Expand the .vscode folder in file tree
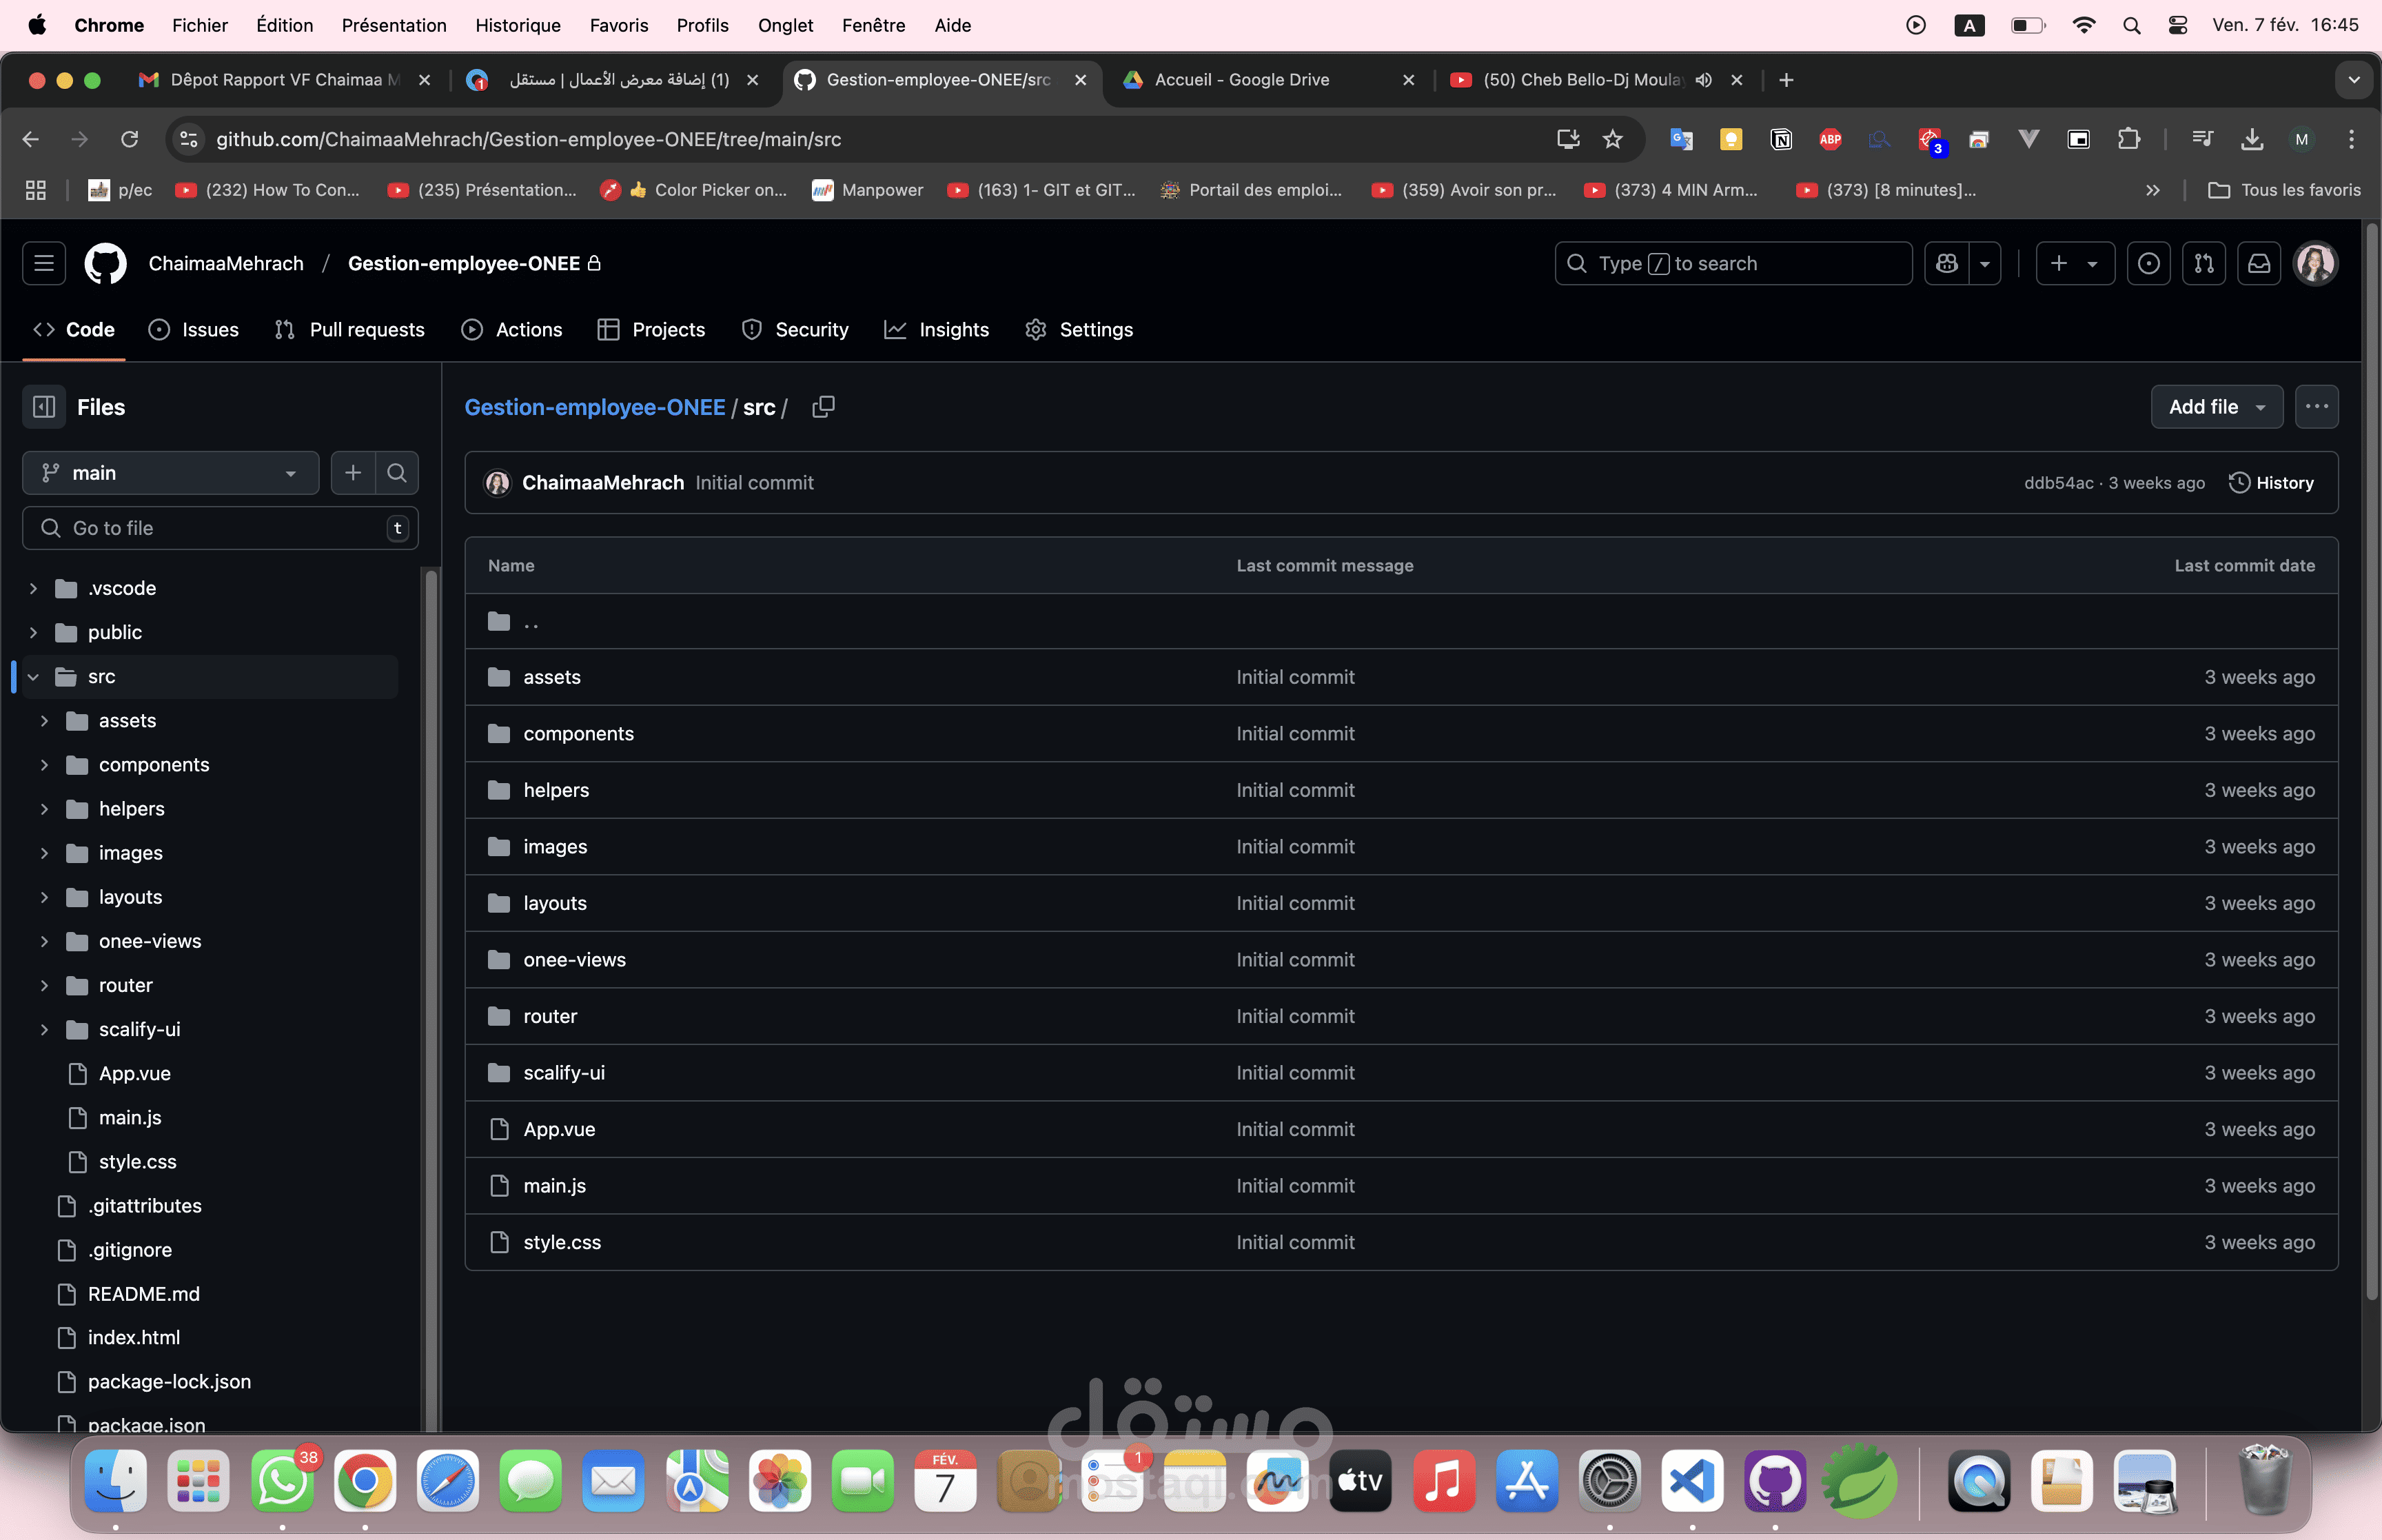 click(33, 588)
